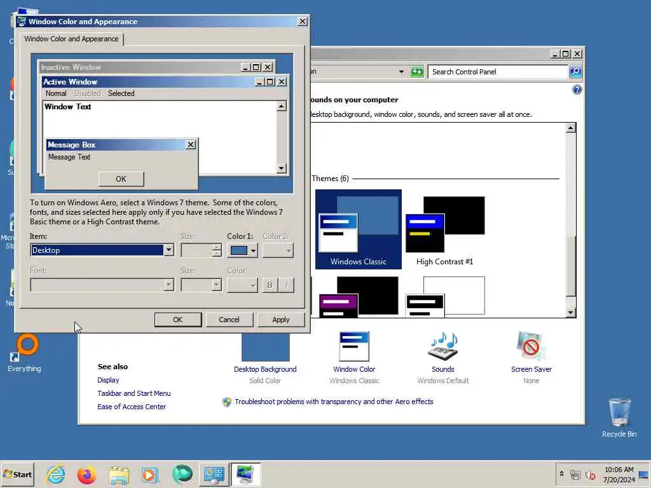Click Cancel in Window Color dialog
Image resolution: width=651 pixels, height=488 pixels.
pos(229,320)
